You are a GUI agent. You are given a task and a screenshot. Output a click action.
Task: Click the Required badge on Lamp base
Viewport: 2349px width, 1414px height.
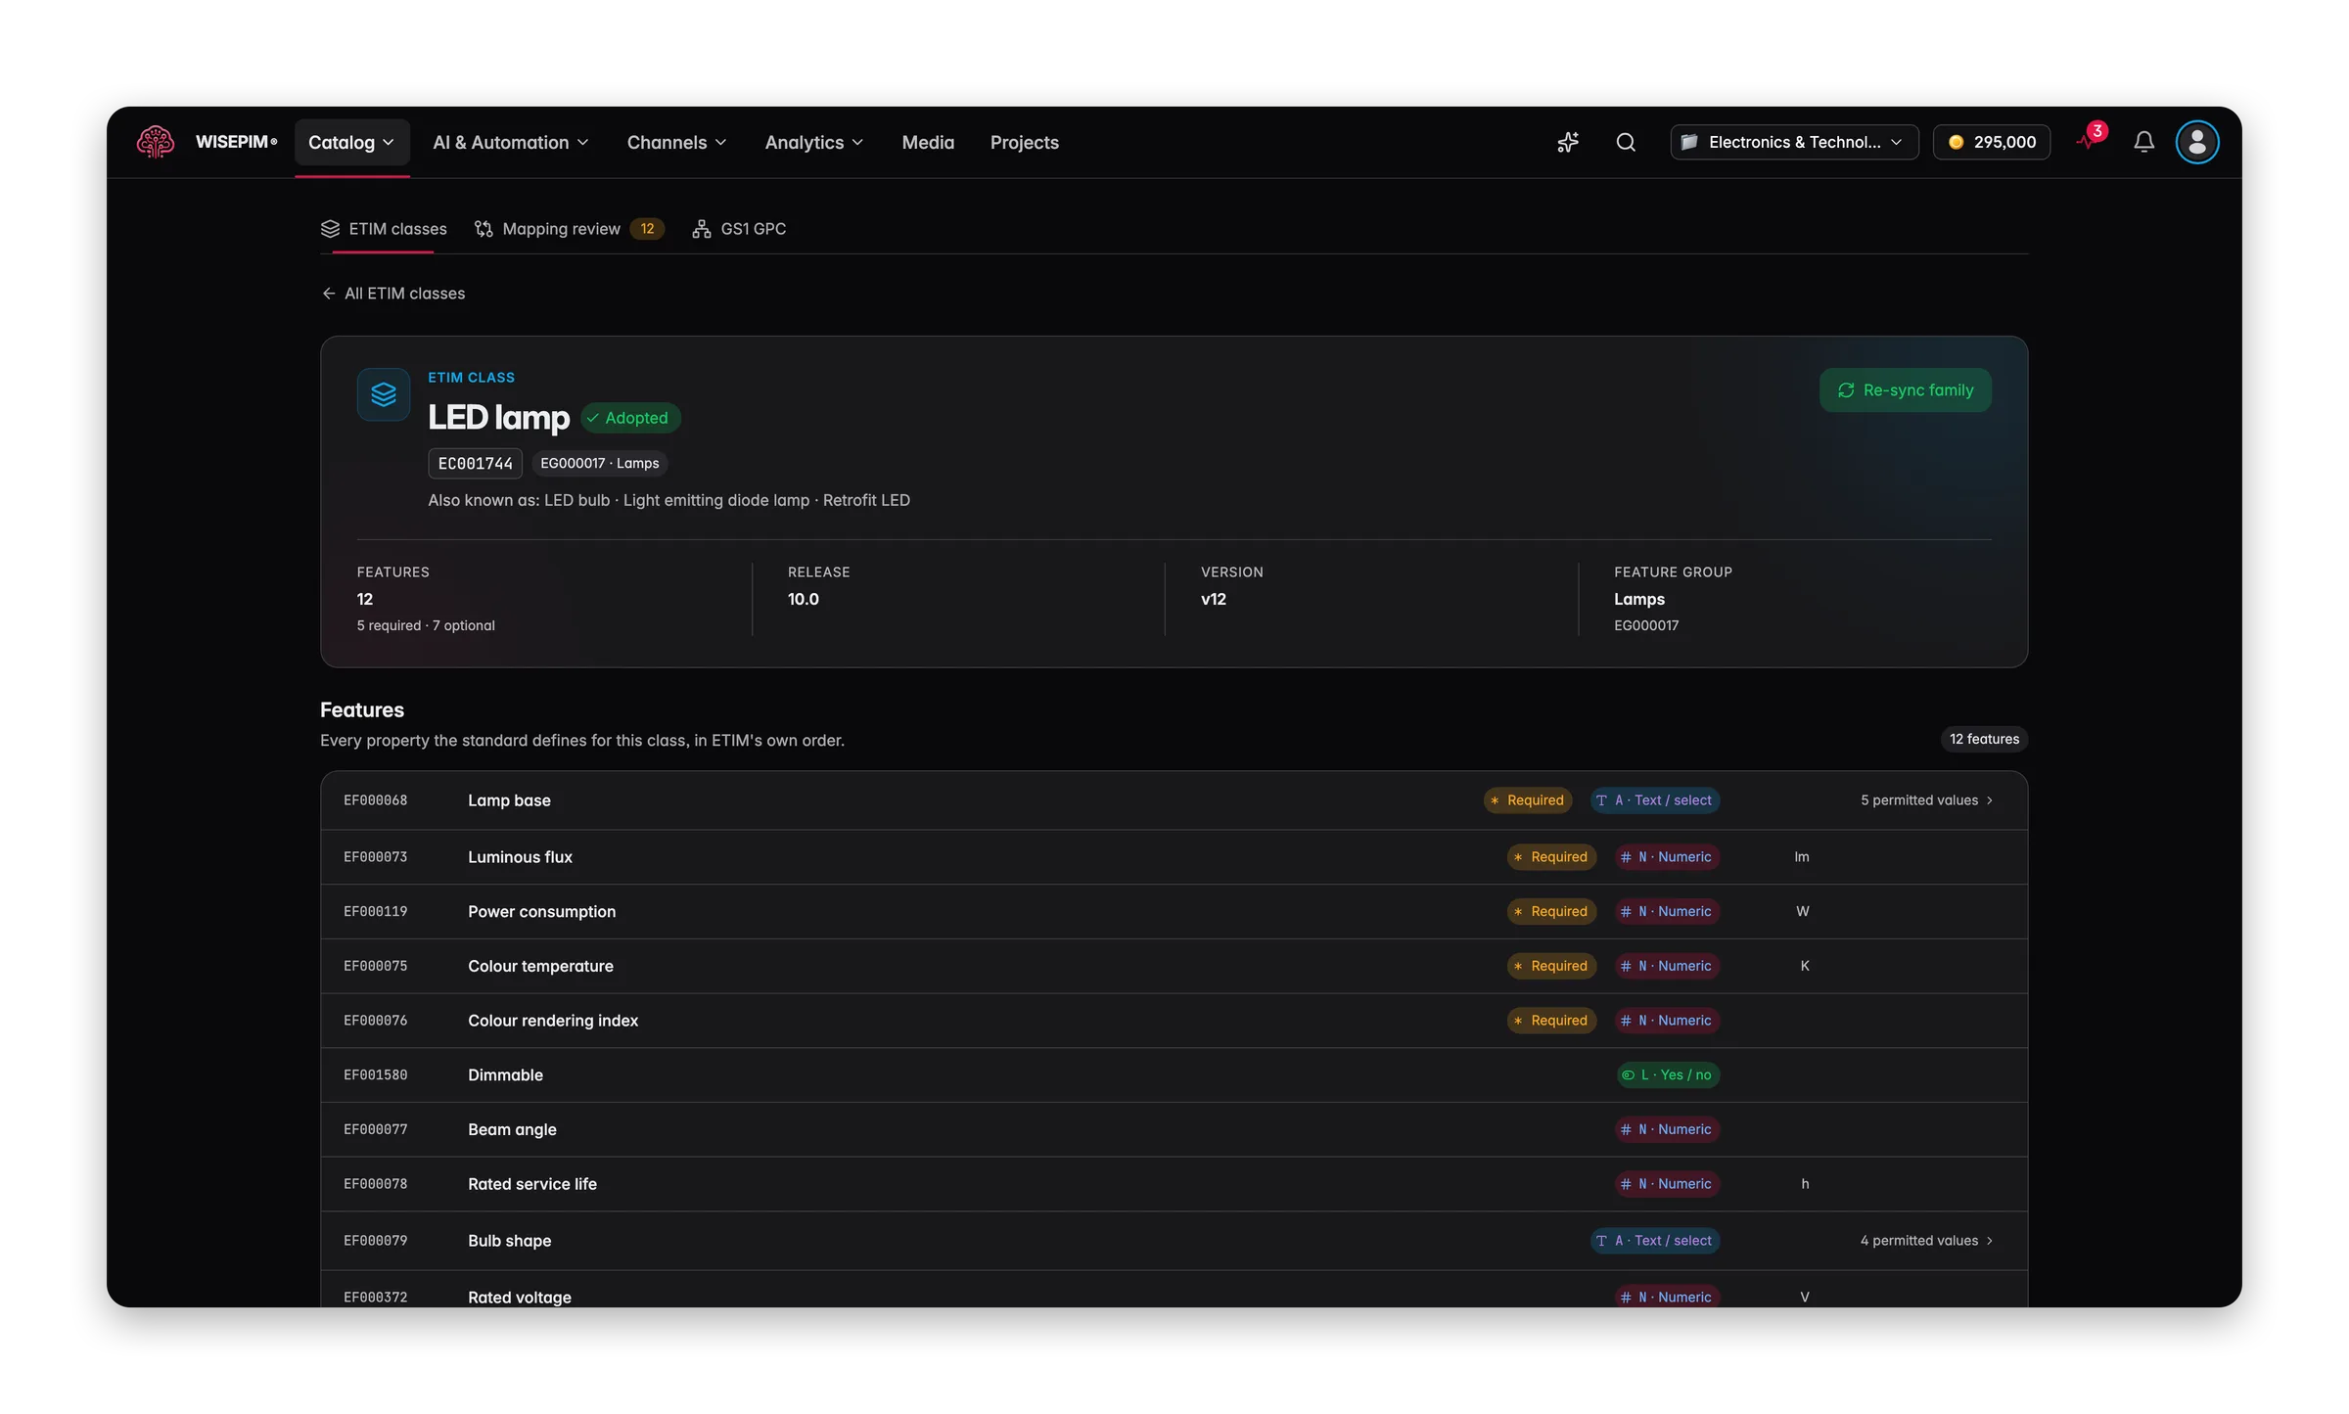pos(1528,799)
